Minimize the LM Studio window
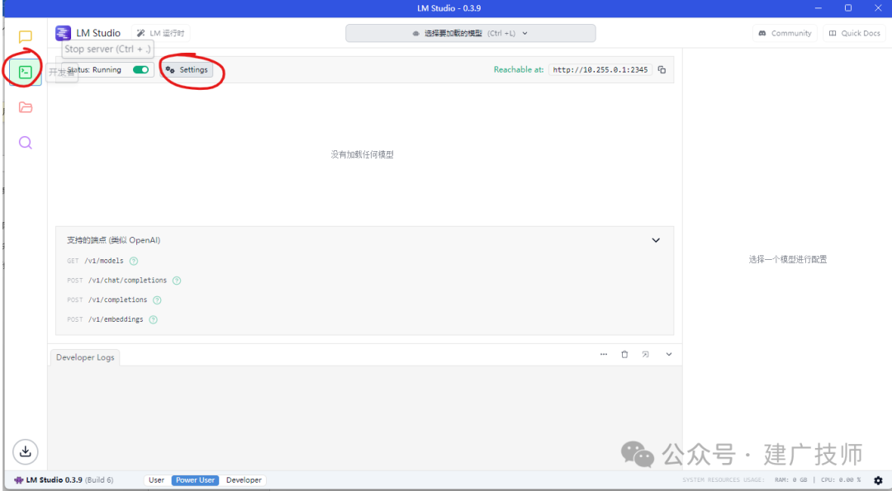The width and height of the screenshot is (892, 491). pos(818,8)
